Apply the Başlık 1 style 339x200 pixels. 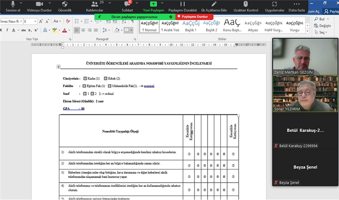(191, 26)
